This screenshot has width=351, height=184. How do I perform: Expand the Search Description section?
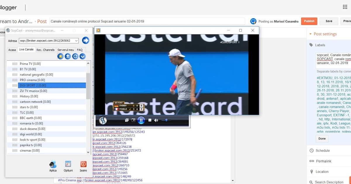click(329, 182)
